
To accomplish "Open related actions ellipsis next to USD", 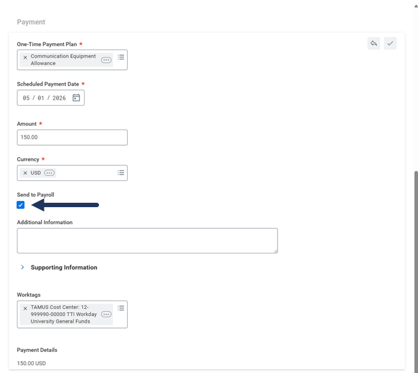I will (x=50, y=173).
